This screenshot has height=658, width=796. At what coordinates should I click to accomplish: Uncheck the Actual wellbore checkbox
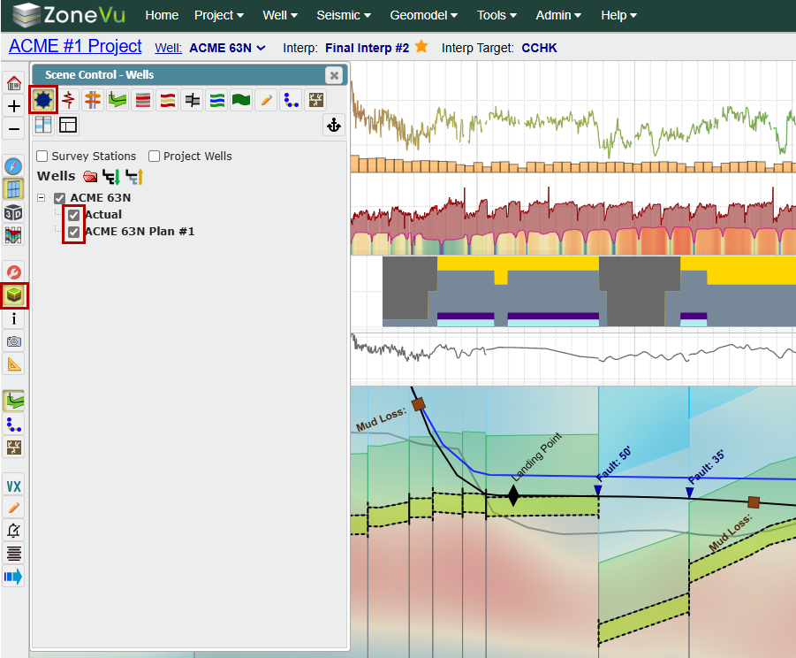[73, 215]
